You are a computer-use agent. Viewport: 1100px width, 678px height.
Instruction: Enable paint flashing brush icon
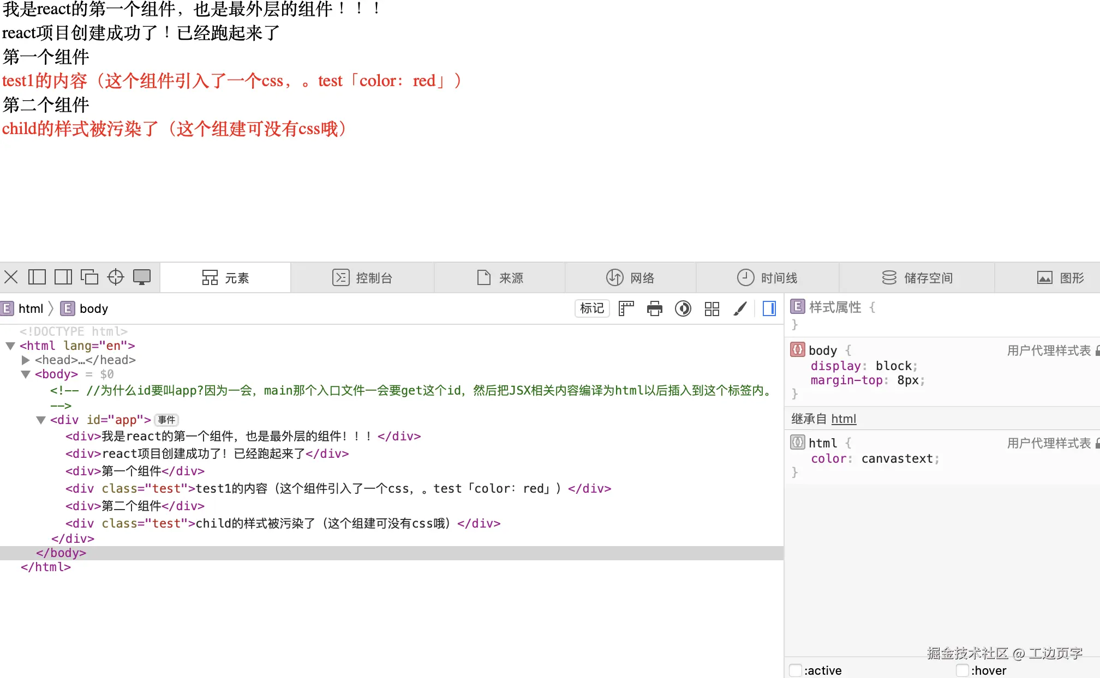(740, 309)
